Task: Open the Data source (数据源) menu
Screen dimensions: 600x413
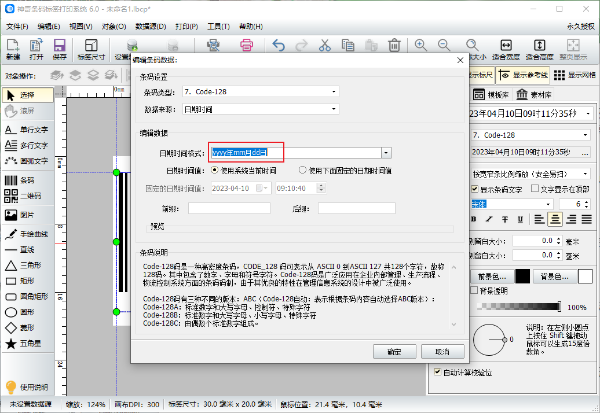Action: 151,27
